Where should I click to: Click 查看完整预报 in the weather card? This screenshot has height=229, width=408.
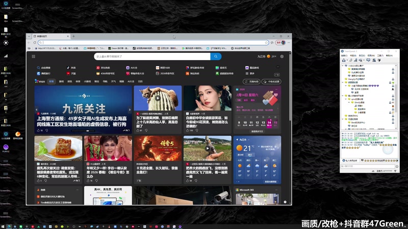click(271, 182)
